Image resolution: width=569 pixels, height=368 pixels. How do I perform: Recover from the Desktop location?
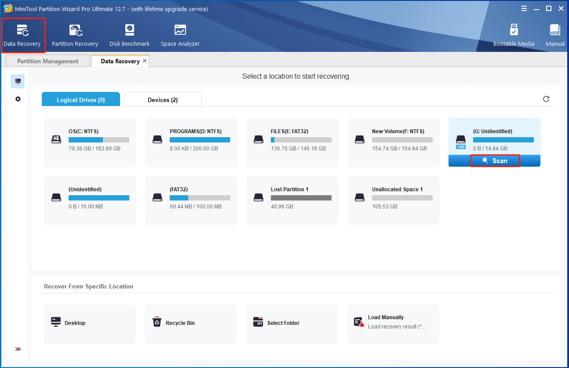click(x=90, y=324)
